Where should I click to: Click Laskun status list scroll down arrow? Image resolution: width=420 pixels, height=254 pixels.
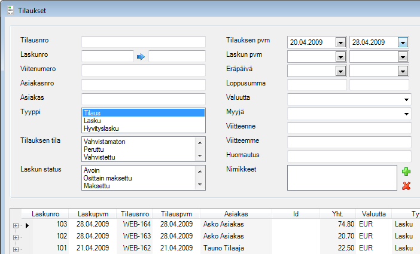click(x=200, y=185)
